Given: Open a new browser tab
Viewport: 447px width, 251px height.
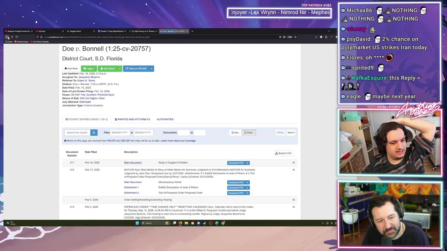Looking at the screenshot, I should click(x=192, y=31).
